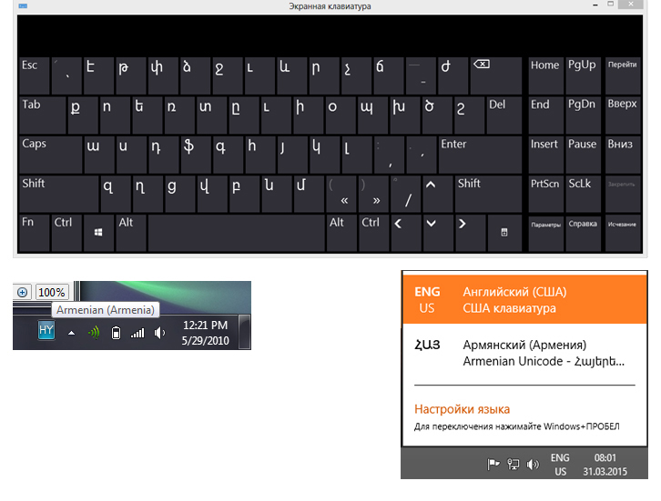Show hidden tray icons arrow
The width and height of the screenshot is (661, 501).
72,333
